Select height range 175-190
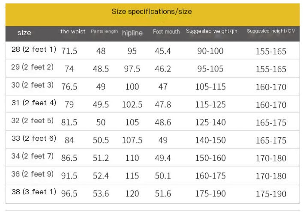Image resolution: width=303 pixels, height=214 pixels. tap(271, 194)
